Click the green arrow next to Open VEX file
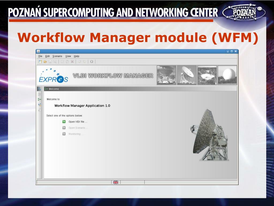 (x=64, y=122)
